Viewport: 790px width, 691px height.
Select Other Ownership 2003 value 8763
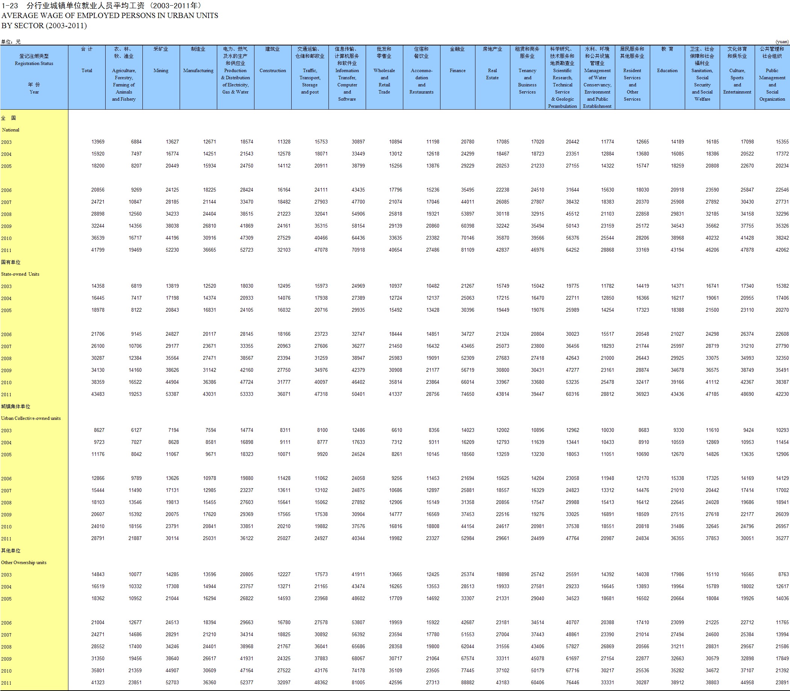[x=783, y=575]
